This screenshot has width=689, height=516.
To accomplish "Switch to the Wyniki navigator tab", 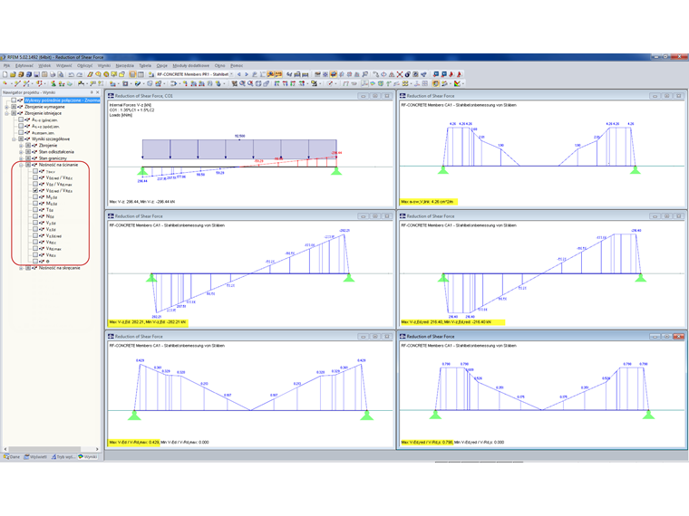I will pos(88,457).
